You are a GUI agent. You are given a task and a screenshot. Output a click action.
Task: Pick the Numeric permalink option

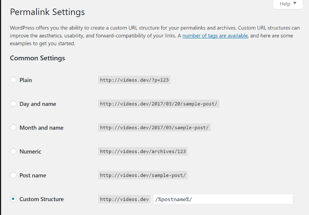13,151
